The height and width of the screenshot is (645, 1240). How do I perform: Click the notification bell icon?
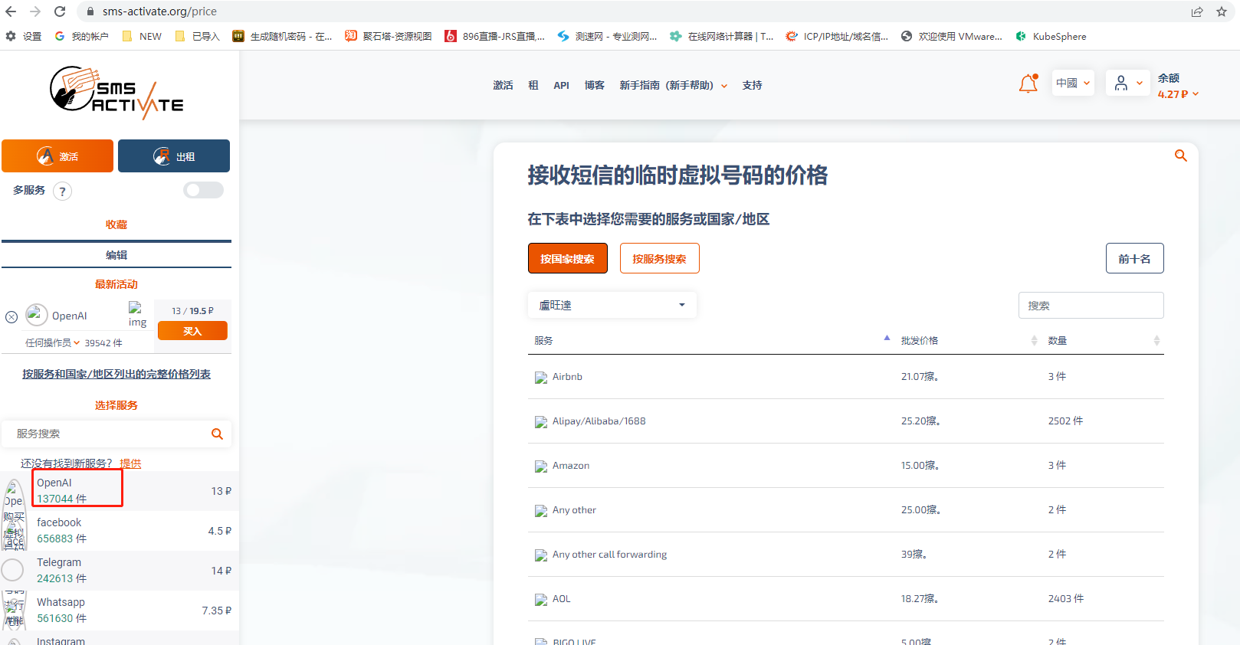[1028, 84]
